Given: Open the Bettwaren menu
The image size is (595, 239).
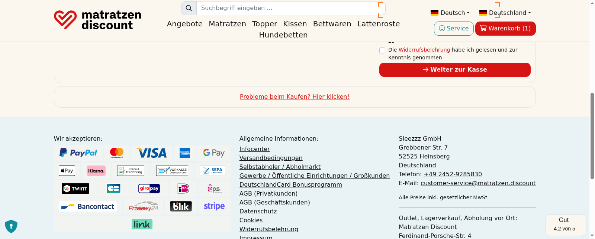Looking at the screenshot, I should (x=332, y=24).
